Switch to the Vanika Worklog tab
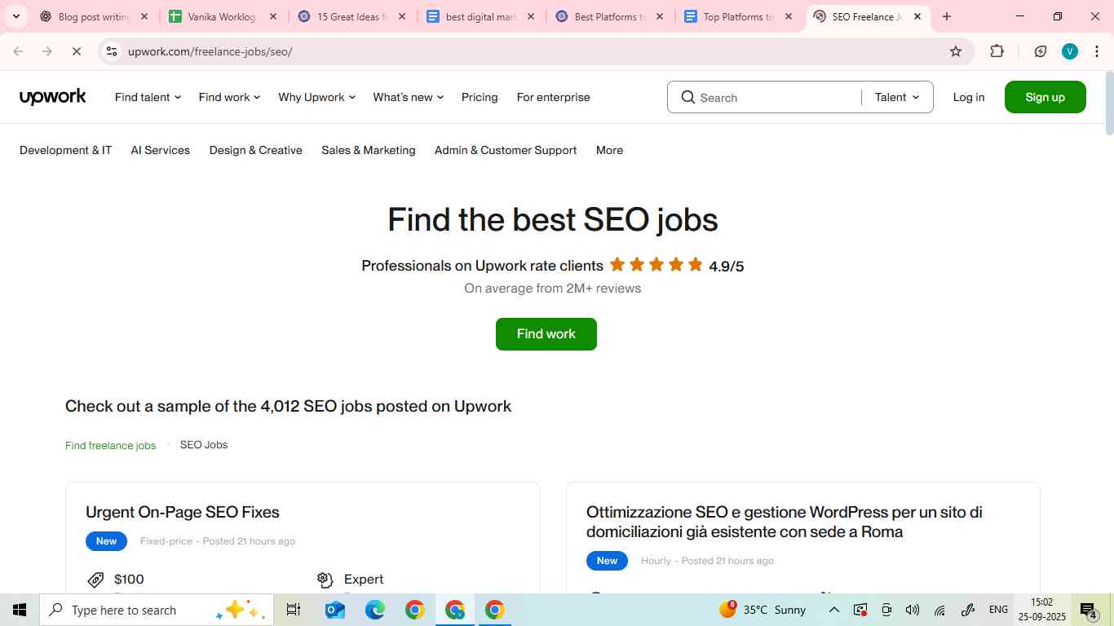1114x626 pixels. (x=220, y=15)
